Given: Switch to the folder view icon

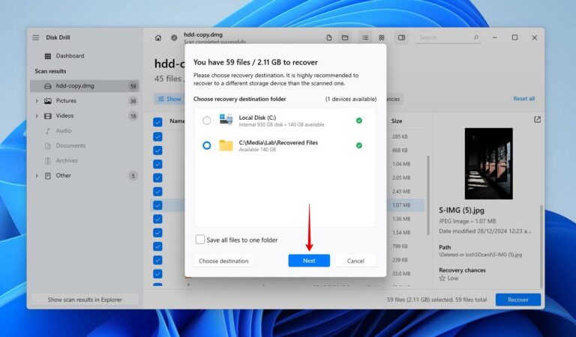Looking at the screenshot, I should point(345,37).
